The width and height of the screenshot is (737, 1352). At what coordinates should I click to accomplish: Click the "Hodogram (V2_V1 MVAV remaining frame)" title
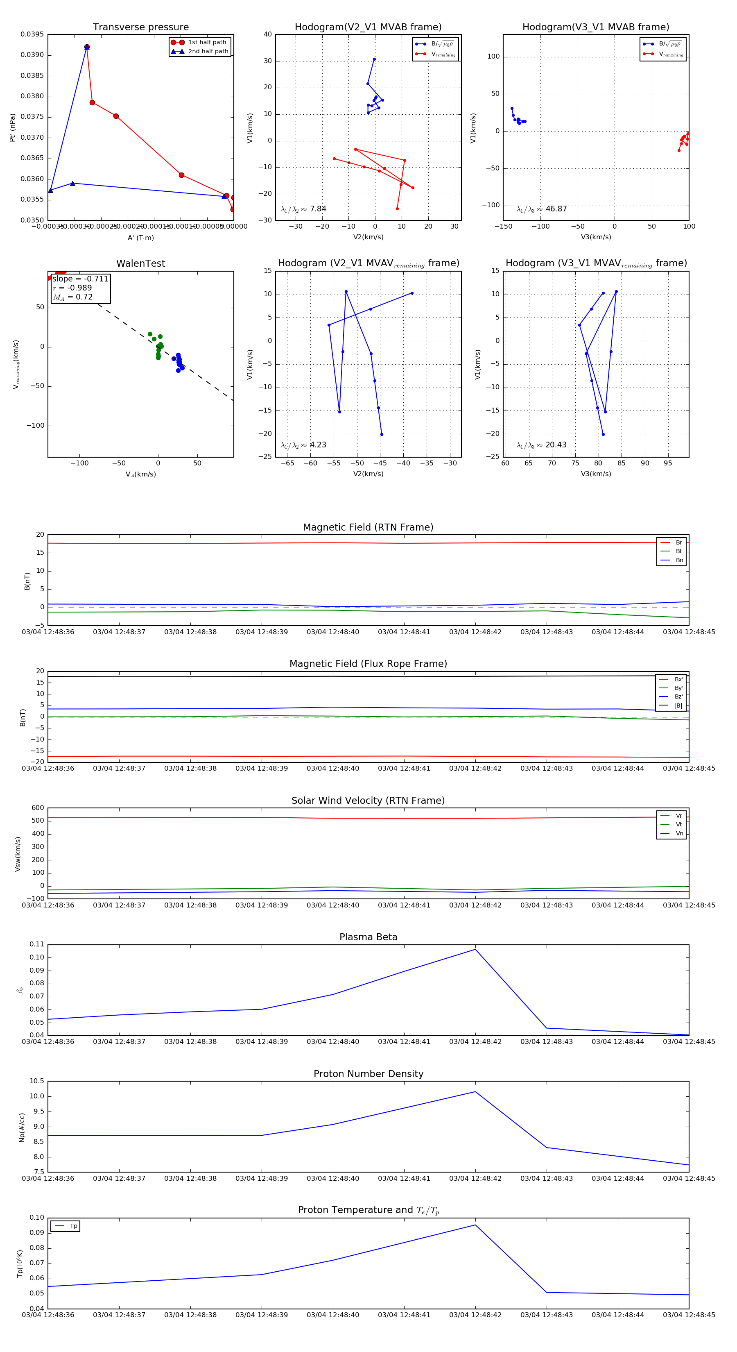(x=368, y=263)
